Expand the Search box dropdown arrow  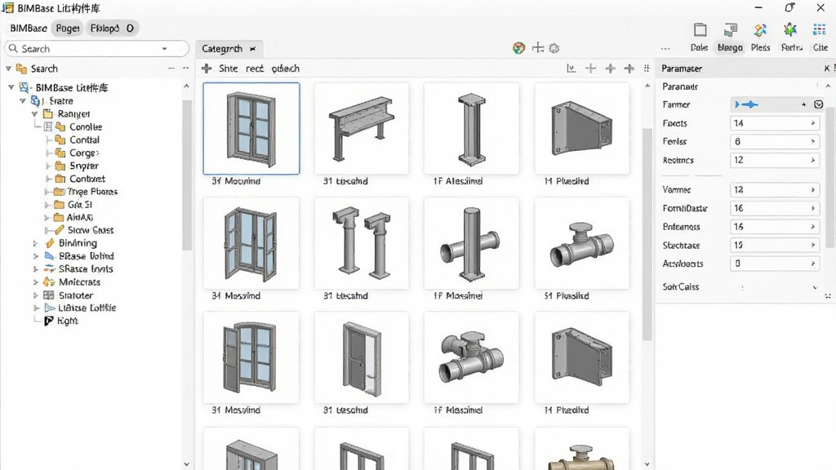[x=165, y=48]
